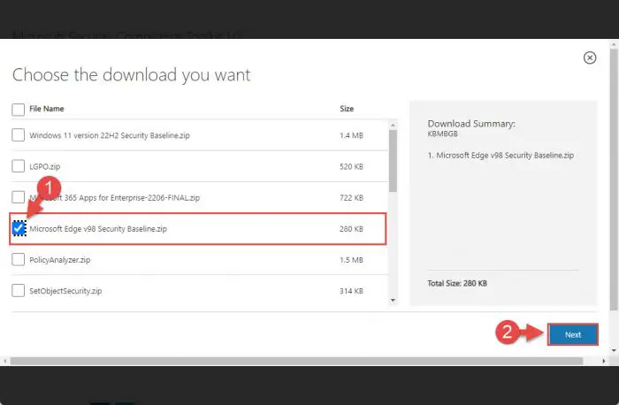Click the page vertical scrollbar down arrow
The width and height of the screenshot is (619, 405).
614,350
